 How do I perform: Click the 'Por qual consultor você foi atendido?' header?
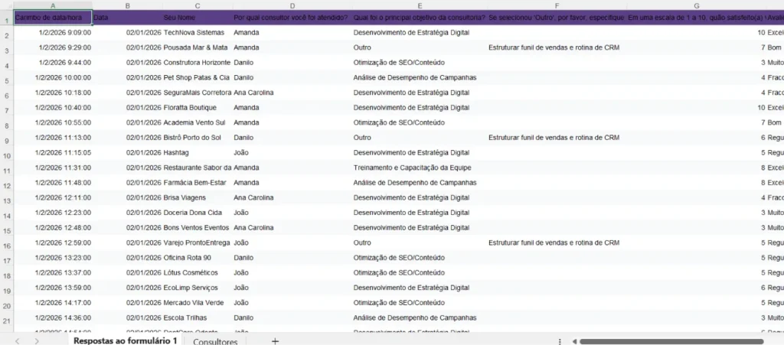292,18
